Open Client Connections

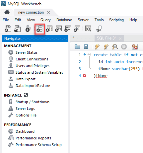32,59
